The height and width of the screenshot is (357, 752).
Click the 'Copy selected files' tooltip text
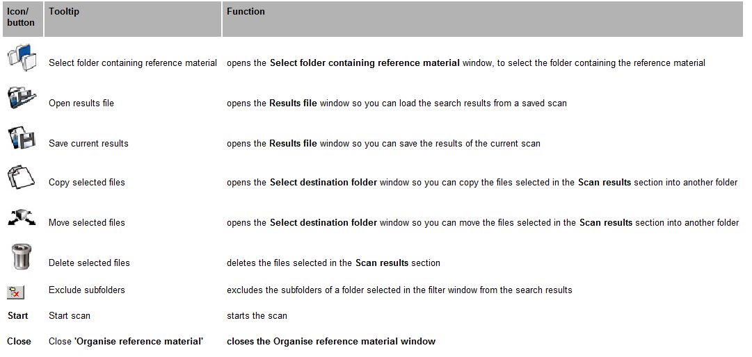(x=87, y=183)
